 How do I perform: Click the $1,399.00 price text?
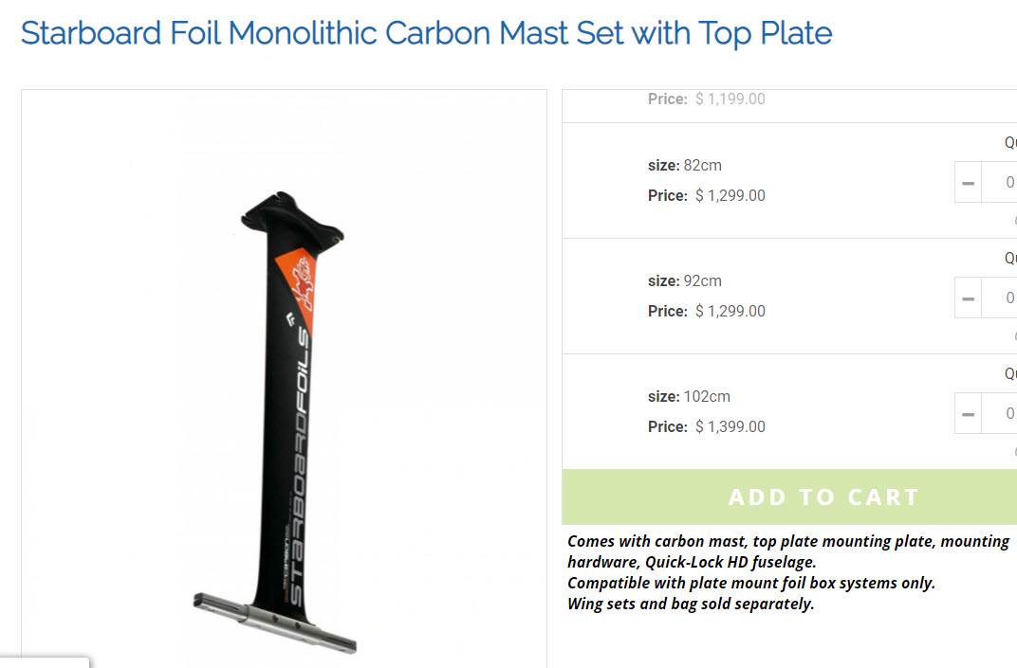coord(730,426)
